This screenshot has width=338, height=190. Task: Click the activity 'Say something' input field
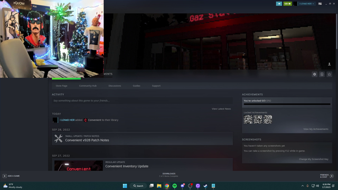click(142, 101)
